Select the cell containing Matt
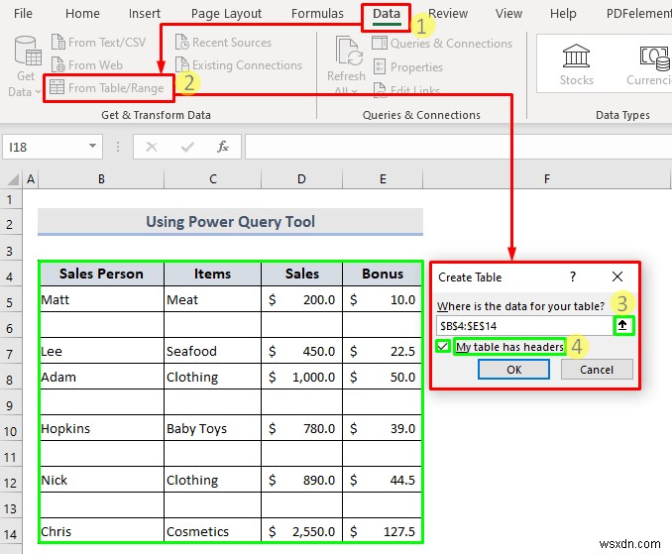This screenshot has width=672, height=554. coord(101,299)
